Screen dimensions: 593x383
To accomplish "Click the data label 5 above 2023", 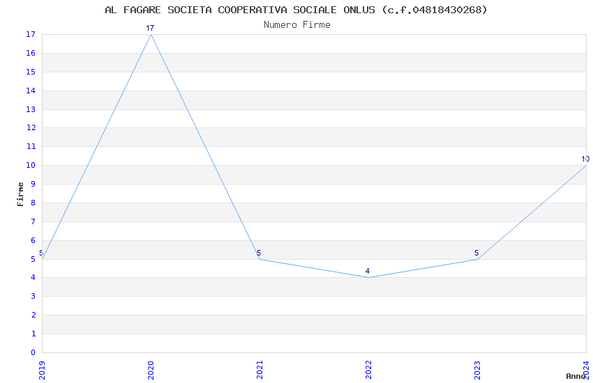I will pos(476,253).
